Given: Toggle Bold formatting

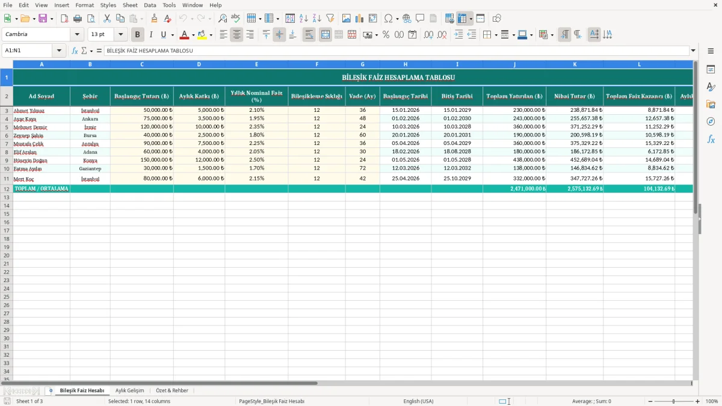Looking at the screenshot, I should click(138, 35).
